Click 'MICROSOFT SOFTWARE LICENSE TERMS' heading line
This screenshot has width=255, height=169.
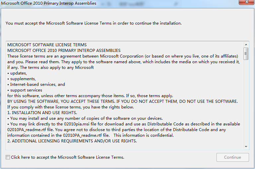[47, 45]
